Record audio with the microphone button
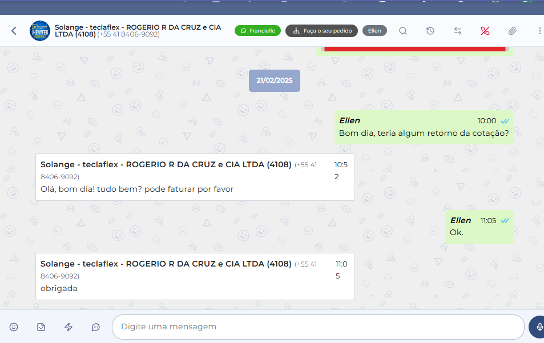The width and height of the screenshot is (544, 343). coord(539,327)
